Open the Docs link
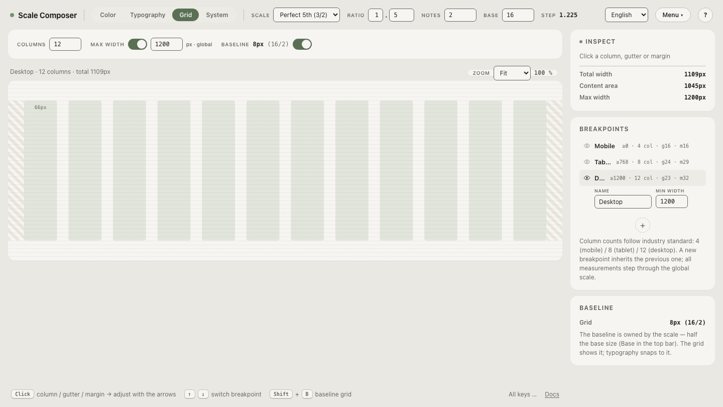This screenshot has width=723, height=407. [552, 394]
